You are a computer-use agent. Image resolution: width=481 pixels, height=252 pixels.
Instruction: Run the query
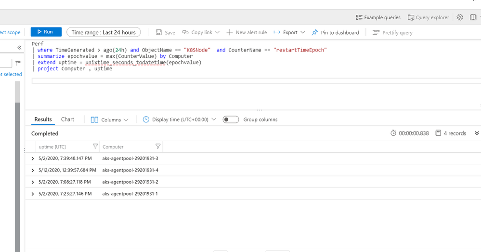[46, 32]
